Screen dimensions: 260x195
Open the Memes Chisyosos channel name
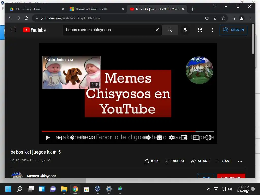[x=41, y=176]
